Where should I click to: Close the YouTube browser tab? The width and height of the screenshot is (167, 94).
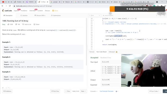pyautogui.click(x=11, y=2)
